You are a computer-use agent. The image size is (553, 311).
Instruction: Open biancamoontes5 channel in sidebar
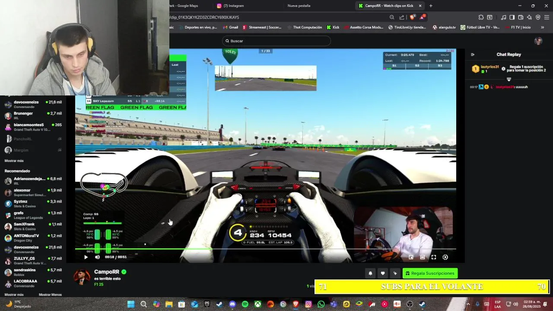tap(33, 127)
